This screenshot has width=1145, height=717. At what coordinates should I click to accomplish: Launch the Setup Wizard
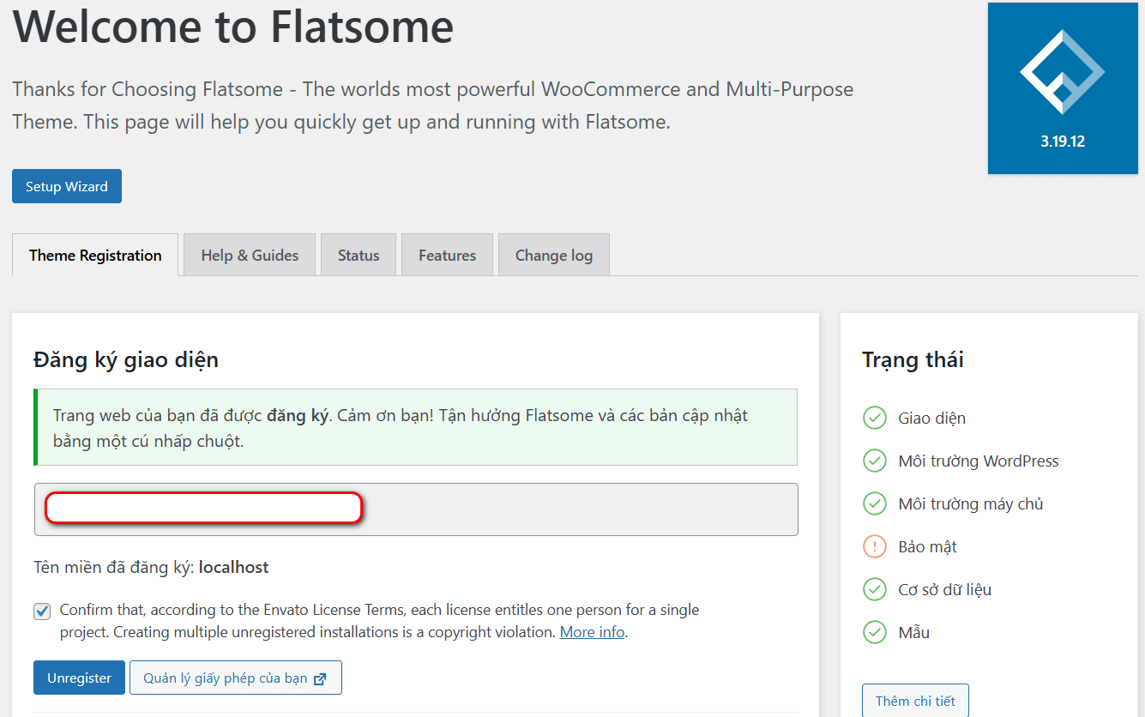[x=67, y=186]
